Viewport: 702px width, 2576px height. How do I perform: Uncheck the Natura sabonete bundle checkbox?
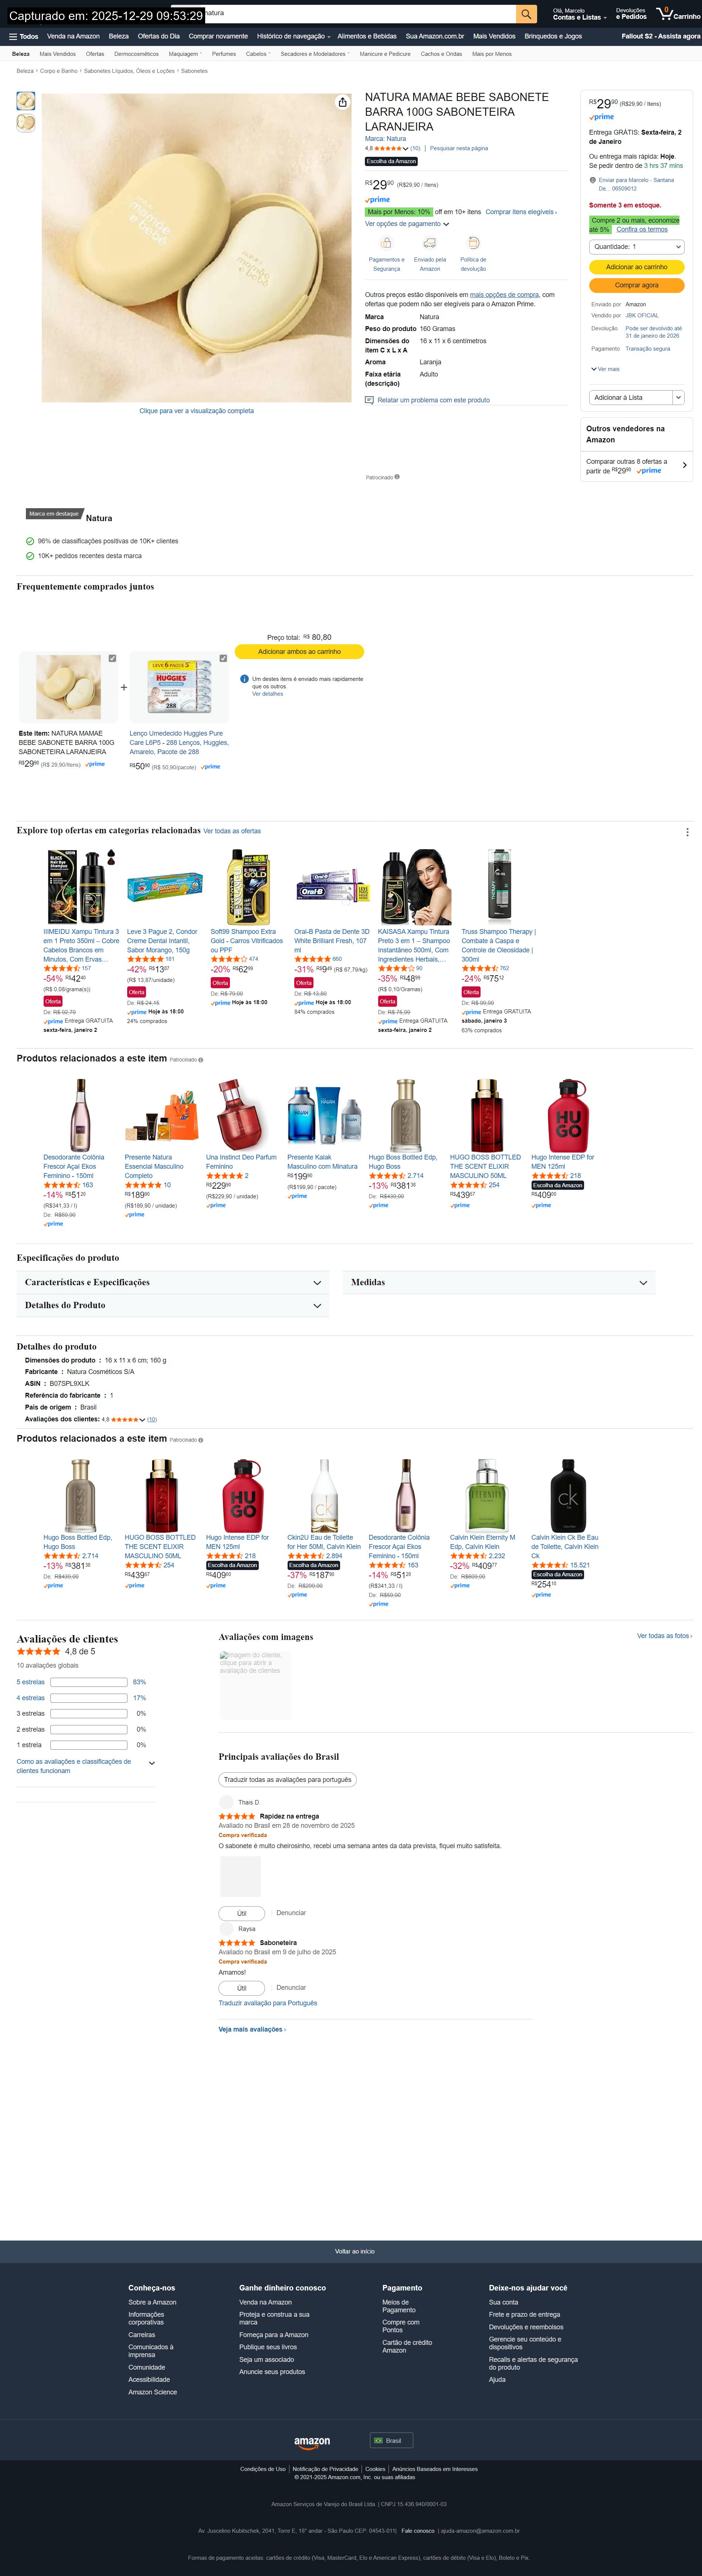tap(112, 658)
